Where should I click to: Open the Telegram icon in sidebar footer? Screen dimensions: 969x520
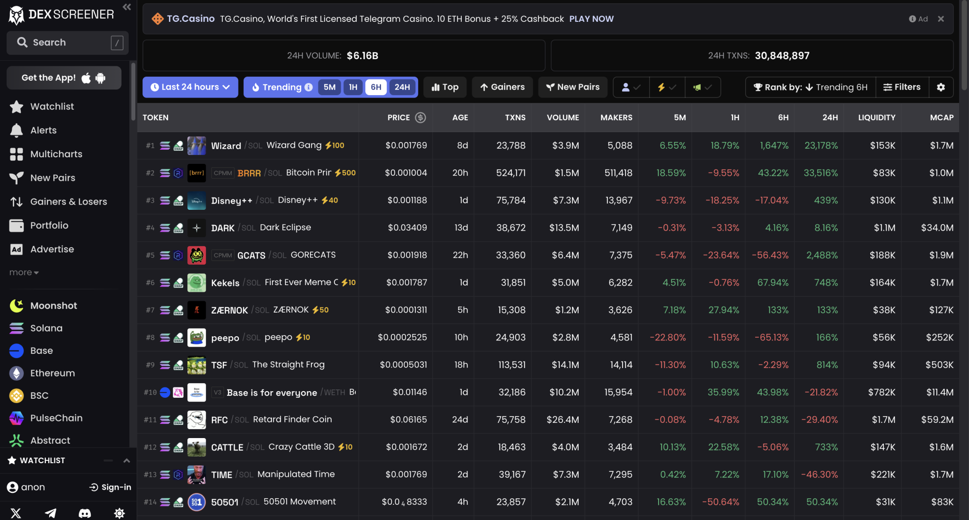coord(51,513)
